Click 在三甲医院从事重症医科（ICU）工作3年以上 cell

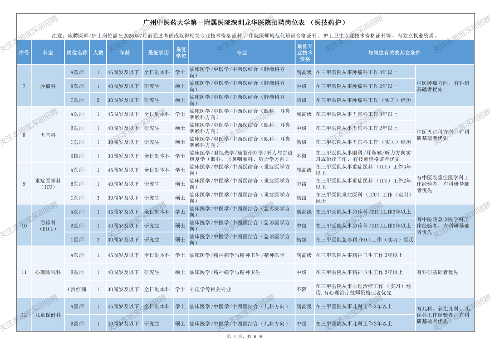[365, 170]
